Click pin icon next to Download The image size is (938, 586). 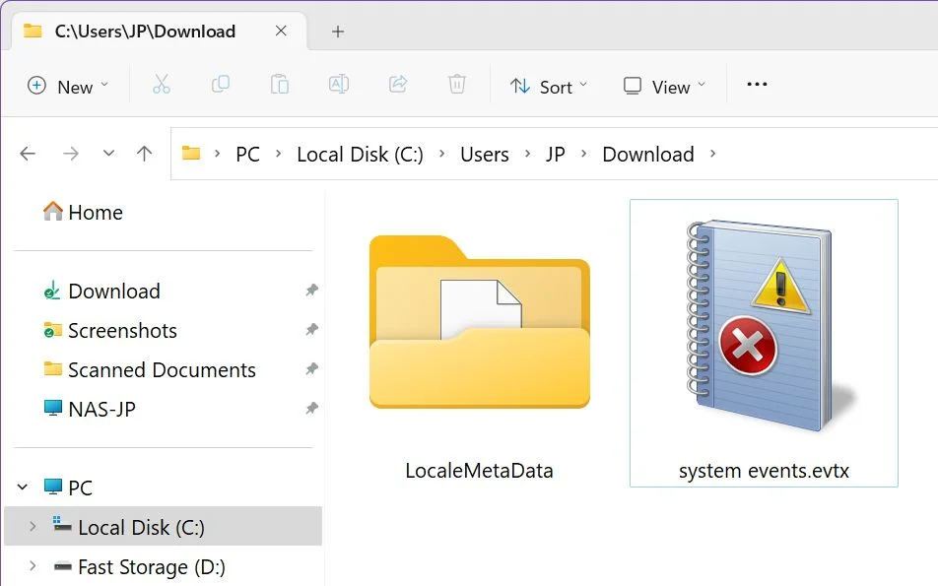pos(311,291)
